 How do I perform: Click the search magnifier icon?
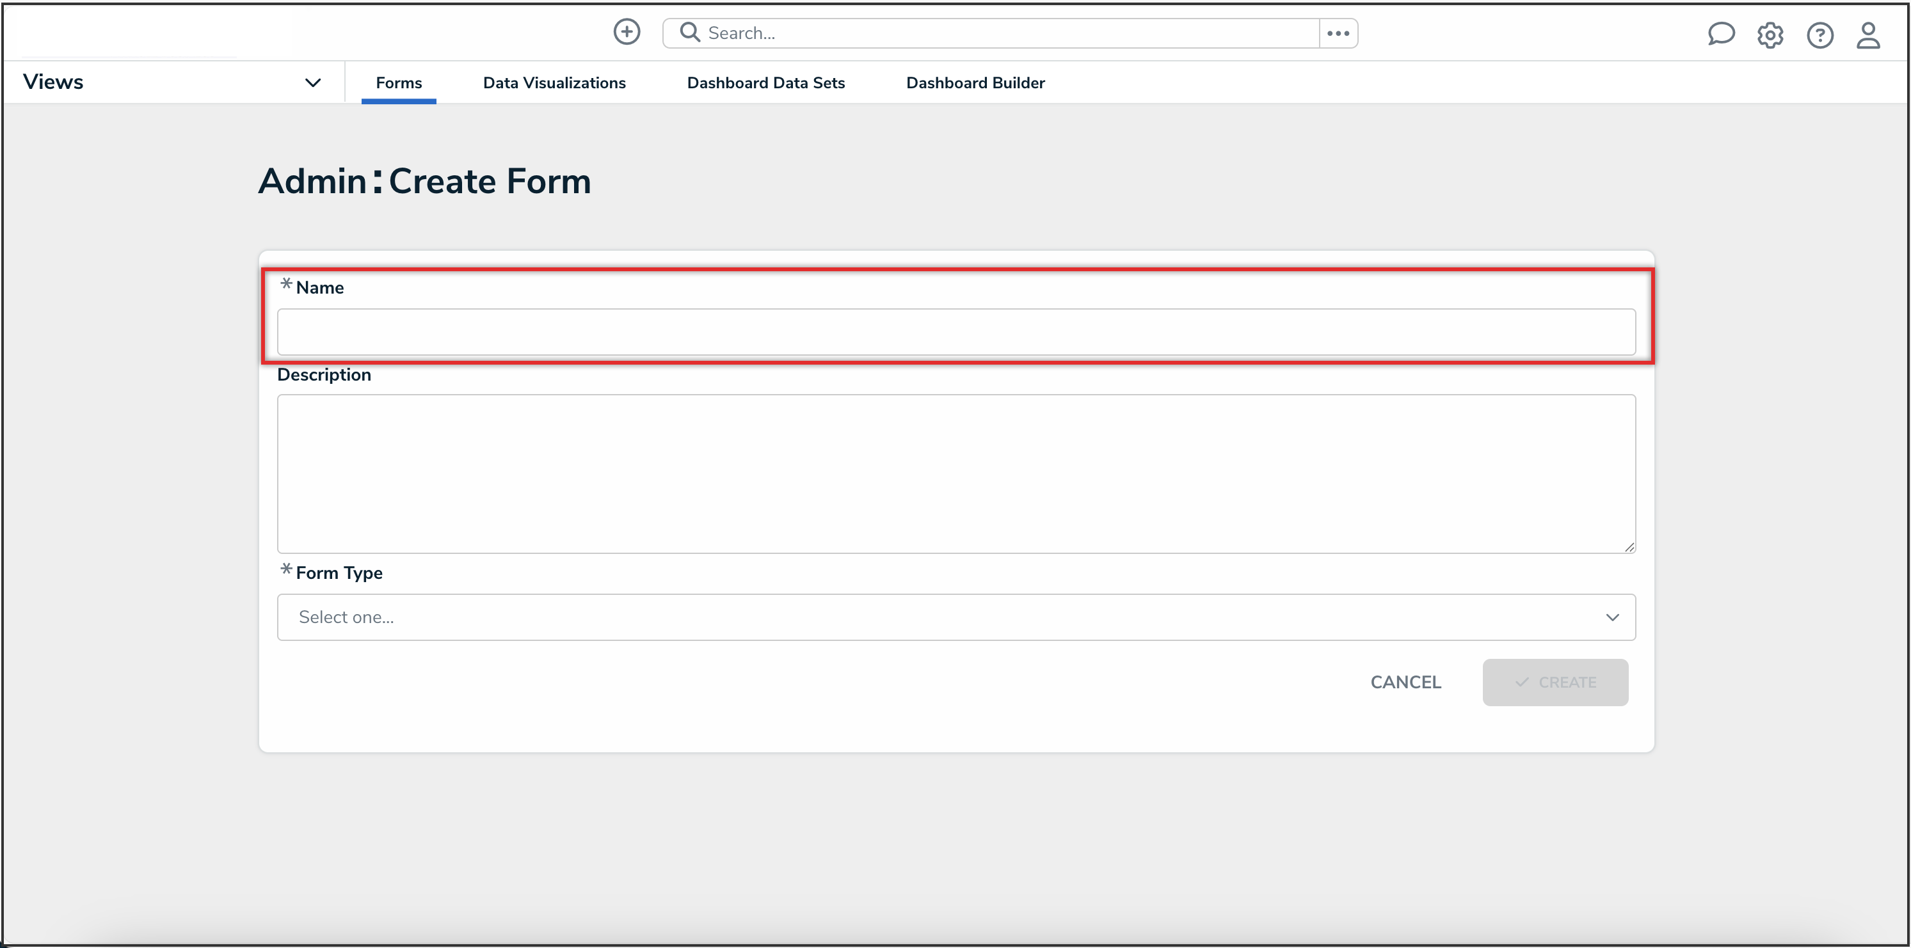(689, 32)
